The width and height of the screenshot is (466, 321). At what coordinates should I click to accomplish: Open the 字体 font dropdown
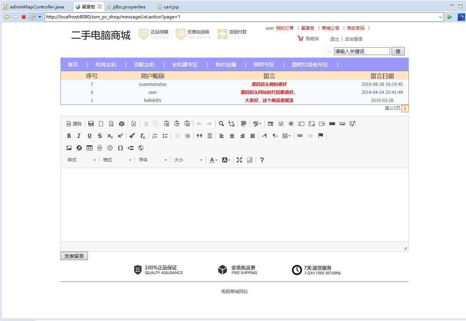(152, 160)
